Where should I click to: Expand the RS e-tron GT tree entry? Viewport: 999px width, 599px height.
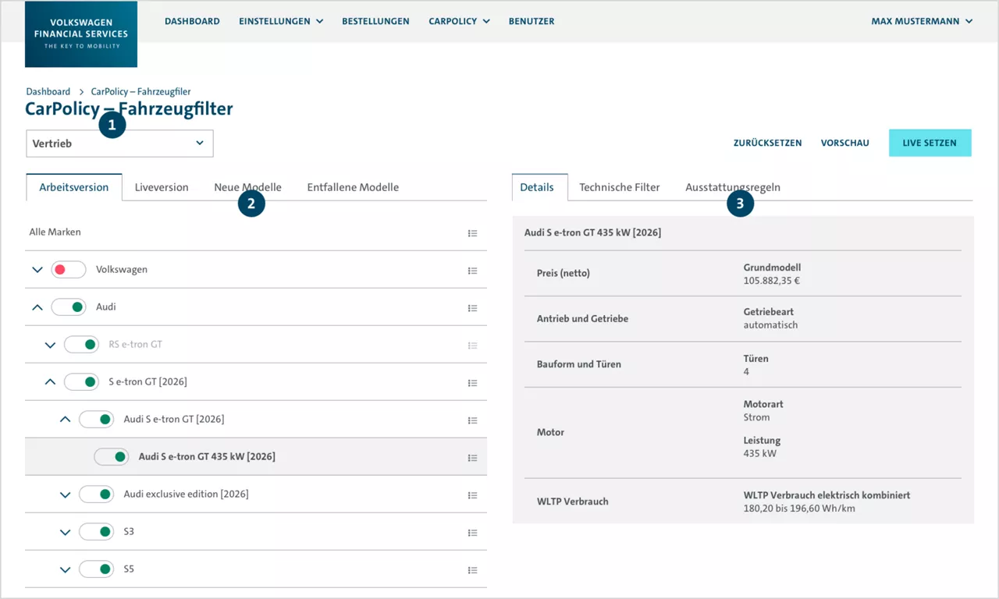[50, 344]
